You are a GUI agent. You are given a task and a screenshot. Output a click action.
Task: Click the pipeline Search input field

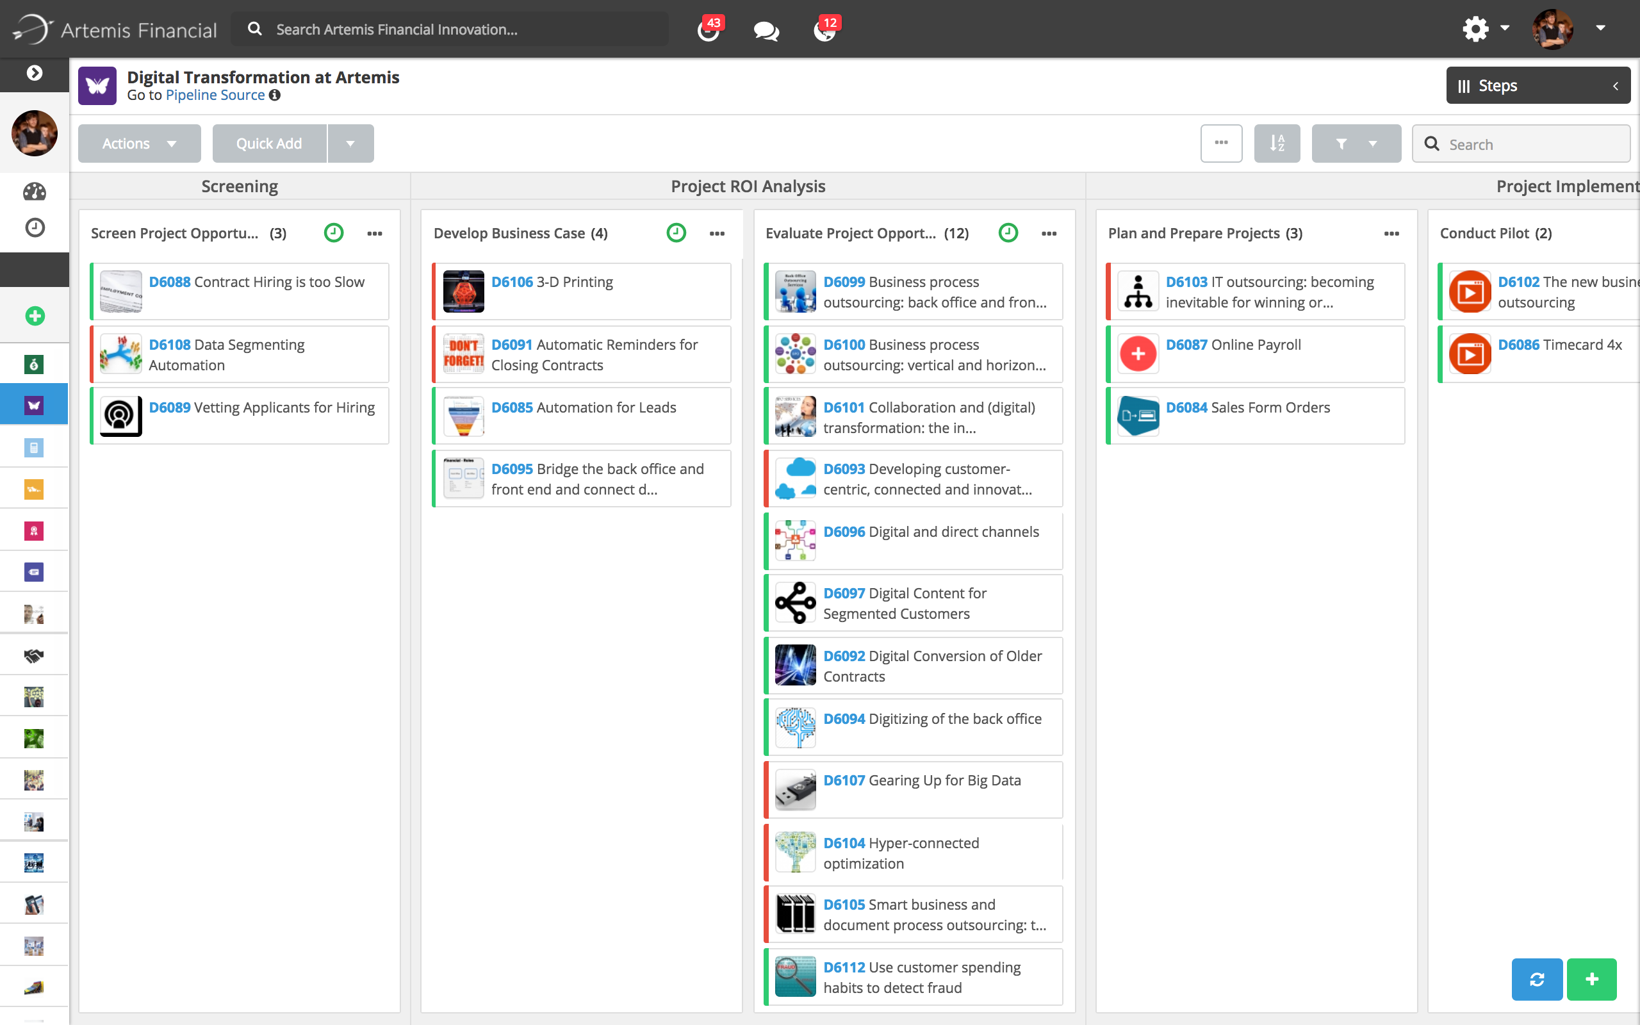pos(1532,143)
